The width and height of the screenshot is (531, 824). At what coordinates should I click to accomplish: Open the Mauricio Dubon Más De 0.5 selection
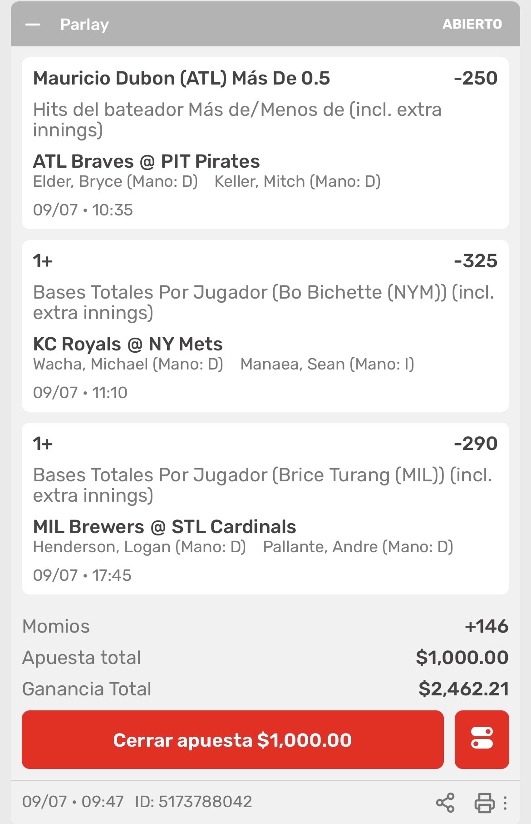coord(181,78)
